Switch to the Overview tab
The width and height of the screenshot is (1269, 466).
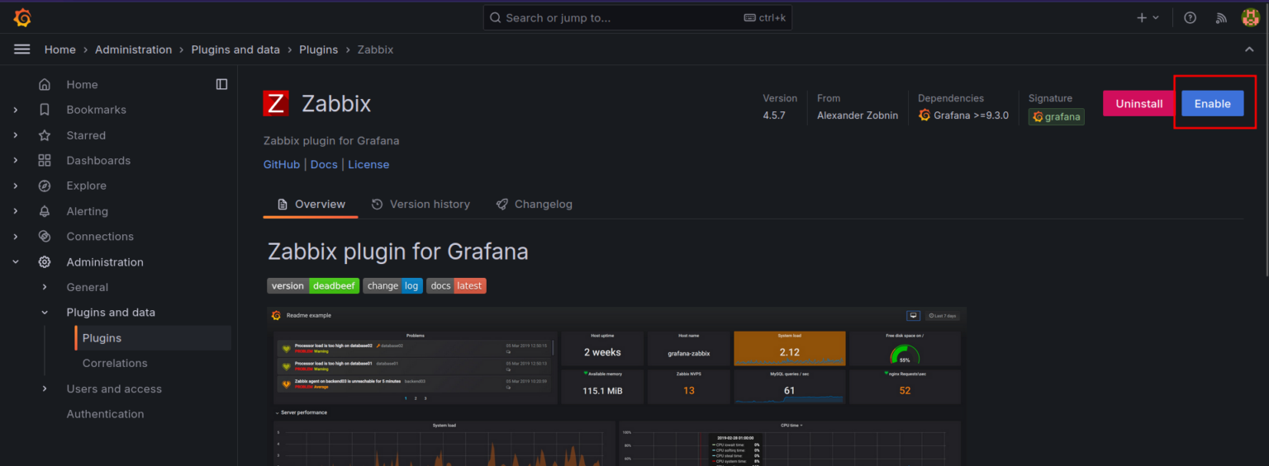[311, 204]
